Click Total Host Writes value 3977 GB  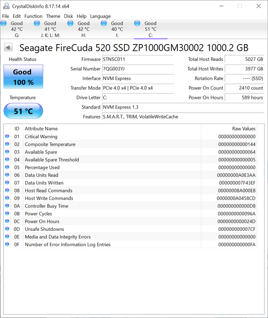point(244,69)
